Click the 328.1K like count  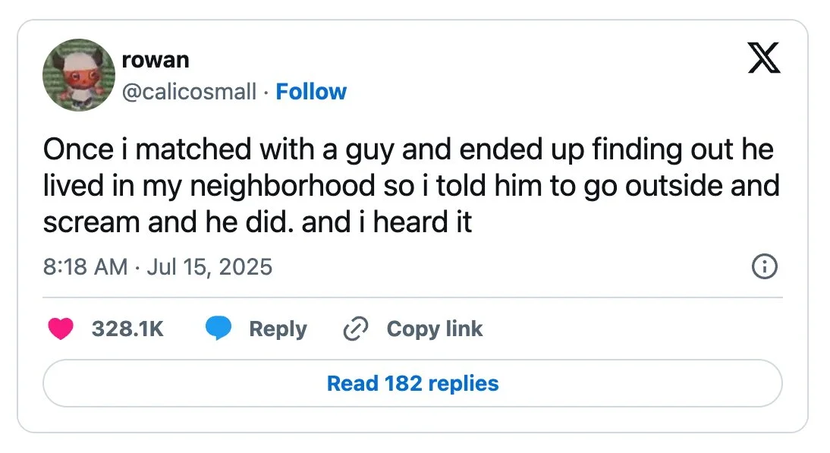[127, 329]
